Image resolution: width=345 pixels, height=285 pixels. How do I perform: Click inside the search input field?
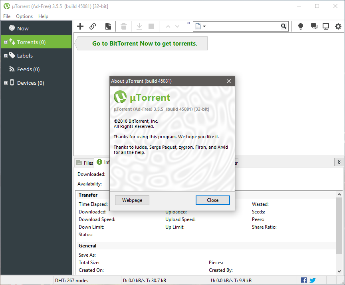[243, 26]
